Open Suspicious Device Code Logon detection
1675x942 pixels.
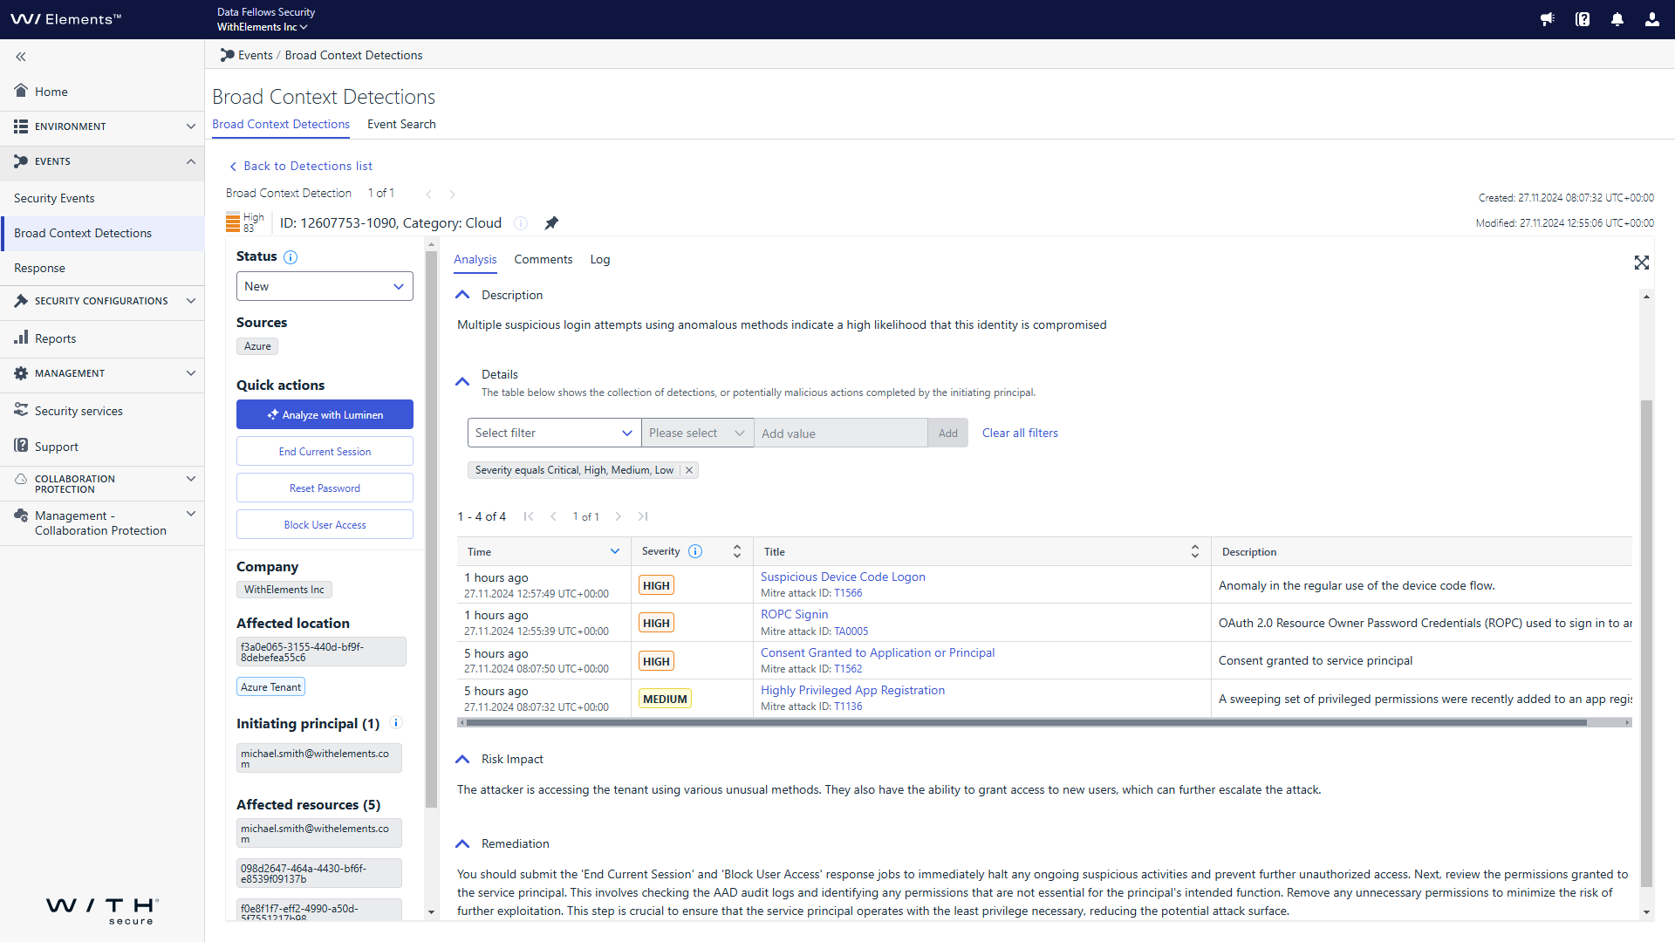click(843, 577)
